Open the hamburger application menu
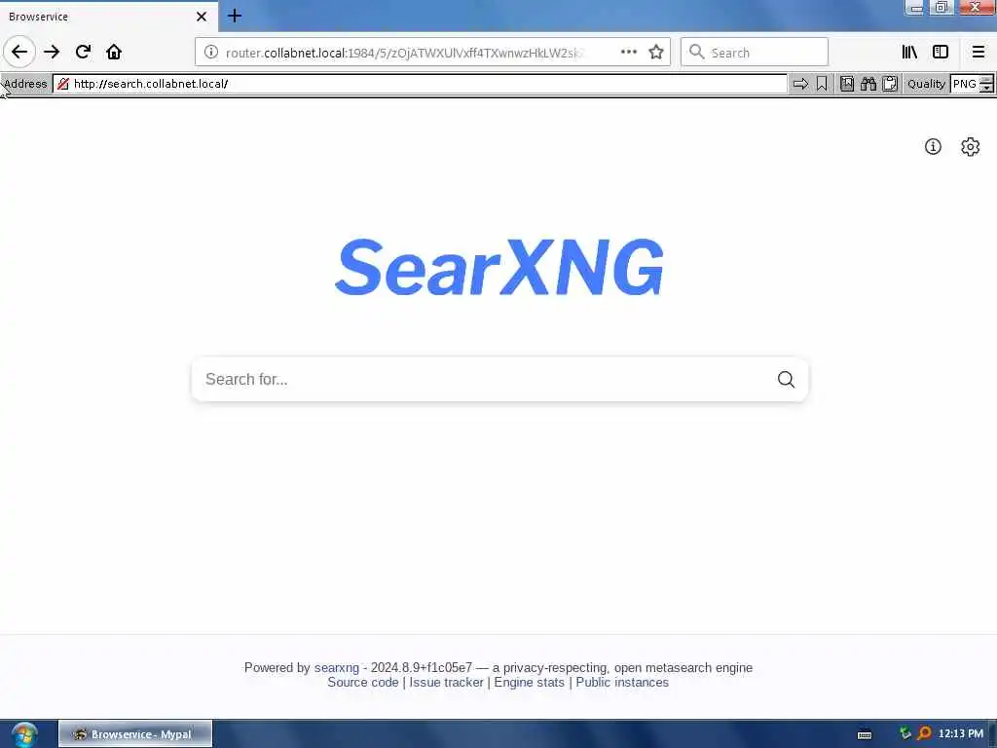Viewport: 997px width, 748px height. [978, 53]
